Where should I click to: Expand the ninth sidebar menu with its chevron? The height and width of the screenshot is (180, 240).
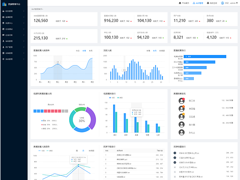[24, 59]
